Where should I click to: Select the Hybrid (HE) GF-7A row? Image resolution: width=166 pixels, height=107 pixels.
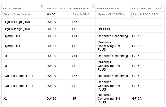(x=83, y=36)
